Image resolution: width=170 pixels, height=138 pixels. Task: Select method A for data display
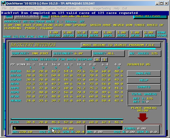(x=97, y=60)
